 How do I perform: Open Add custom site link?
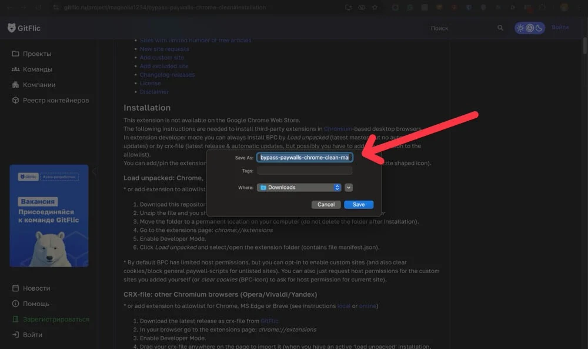[162, 58]
